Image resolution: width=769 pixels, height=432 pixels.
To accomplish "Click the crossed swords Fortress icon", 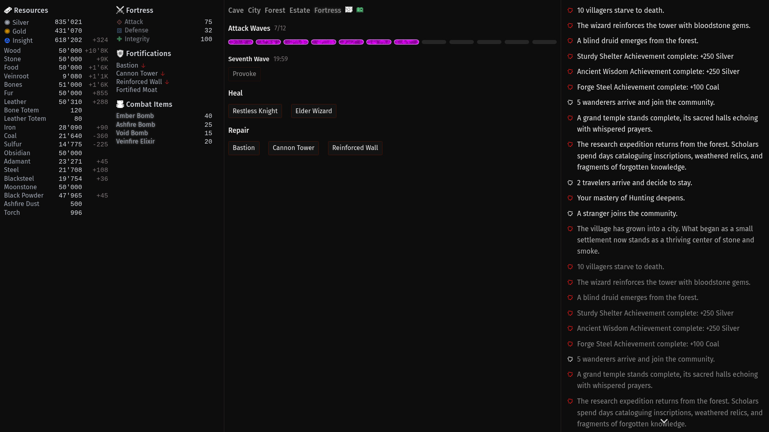I will (x=120, y=10).
